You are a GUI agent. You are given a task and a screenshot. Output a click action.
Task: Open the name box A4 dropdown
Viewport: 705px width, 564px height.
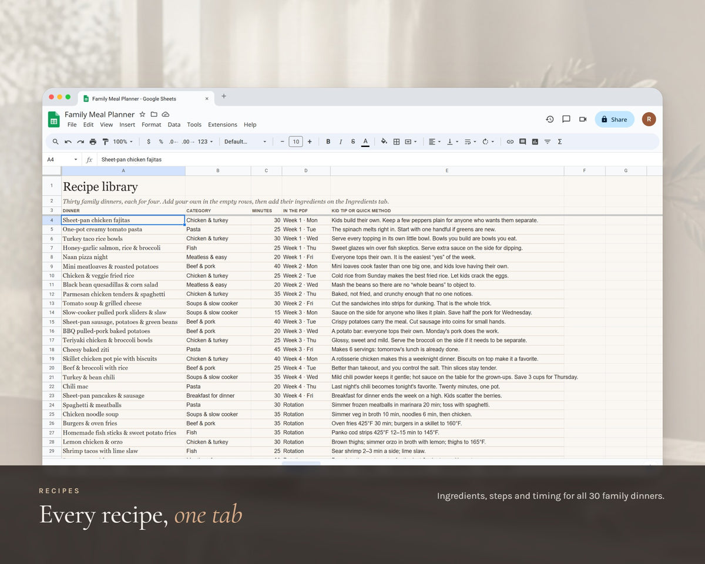click(76, 160)
